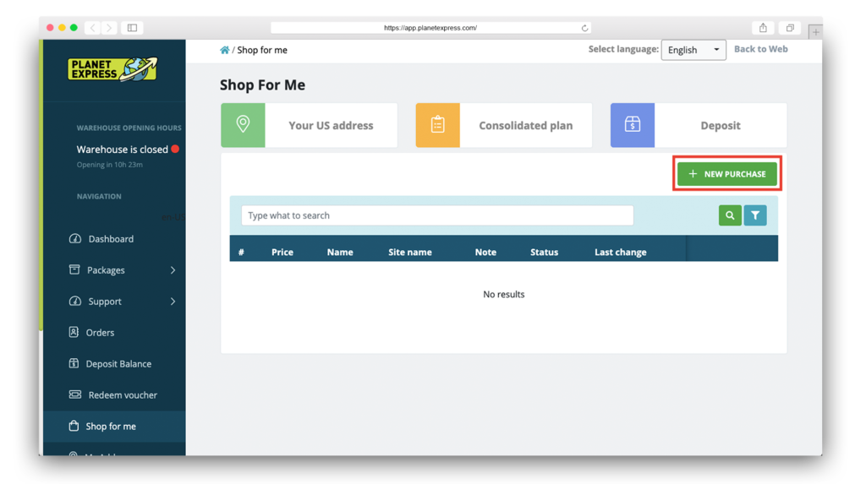Click the Back to Web link

(760, 49)
